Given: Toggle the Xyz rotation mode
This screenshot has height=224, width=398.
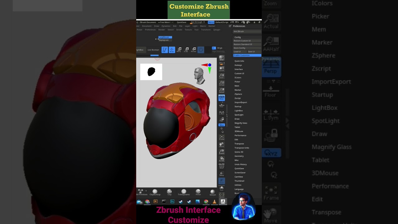Looking at the screenshot, I should click(x=222, y=125).
